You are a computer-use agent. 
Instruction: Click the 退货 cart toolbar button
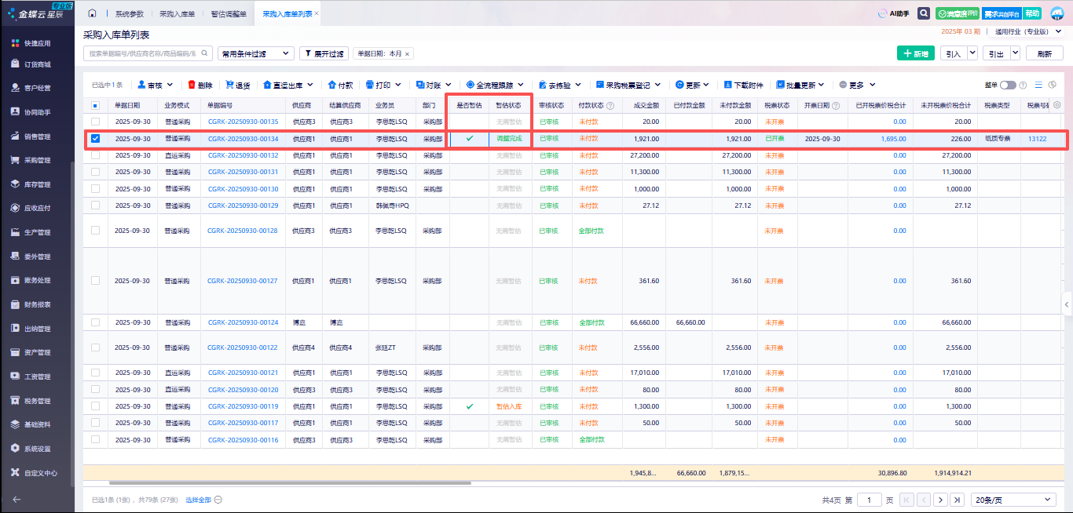click(237, 85)
